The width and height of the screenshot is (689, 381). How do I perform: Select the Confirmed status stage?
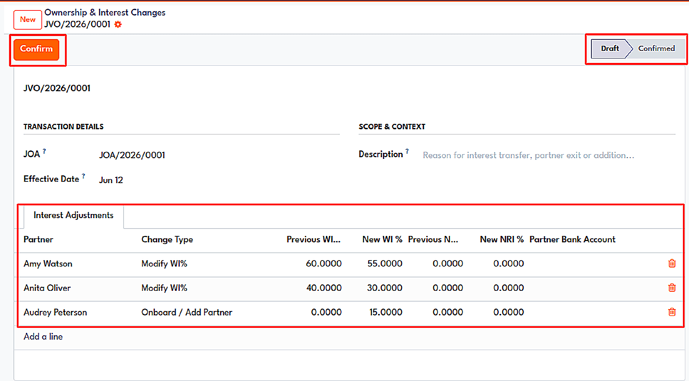[656, 48]
